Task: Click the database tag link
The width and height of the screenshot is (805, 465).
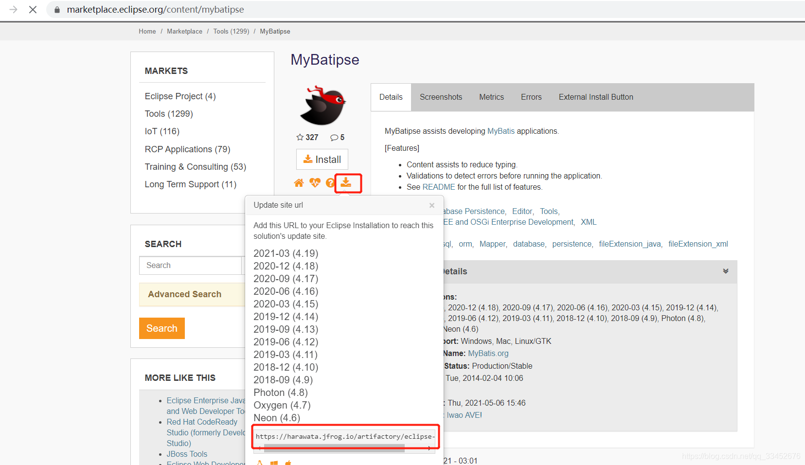Action: click(x=529, y=244)
